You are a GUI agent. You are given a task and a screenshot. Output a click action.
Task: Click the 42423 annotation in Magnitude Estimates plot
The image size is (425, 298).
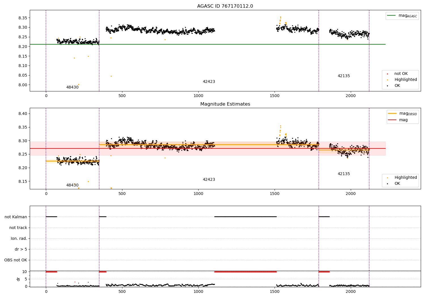click(x=209, y=180)
